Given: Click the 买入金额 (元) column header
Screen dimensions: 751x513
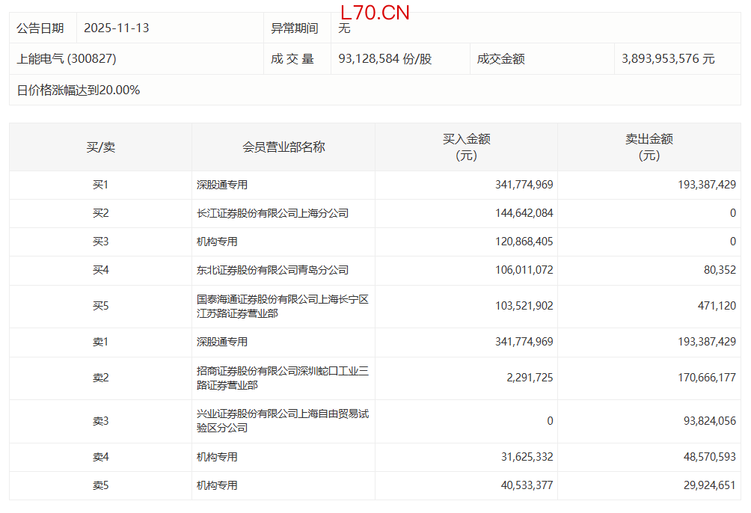Looking at the screenshot, I should click(466, 147).
